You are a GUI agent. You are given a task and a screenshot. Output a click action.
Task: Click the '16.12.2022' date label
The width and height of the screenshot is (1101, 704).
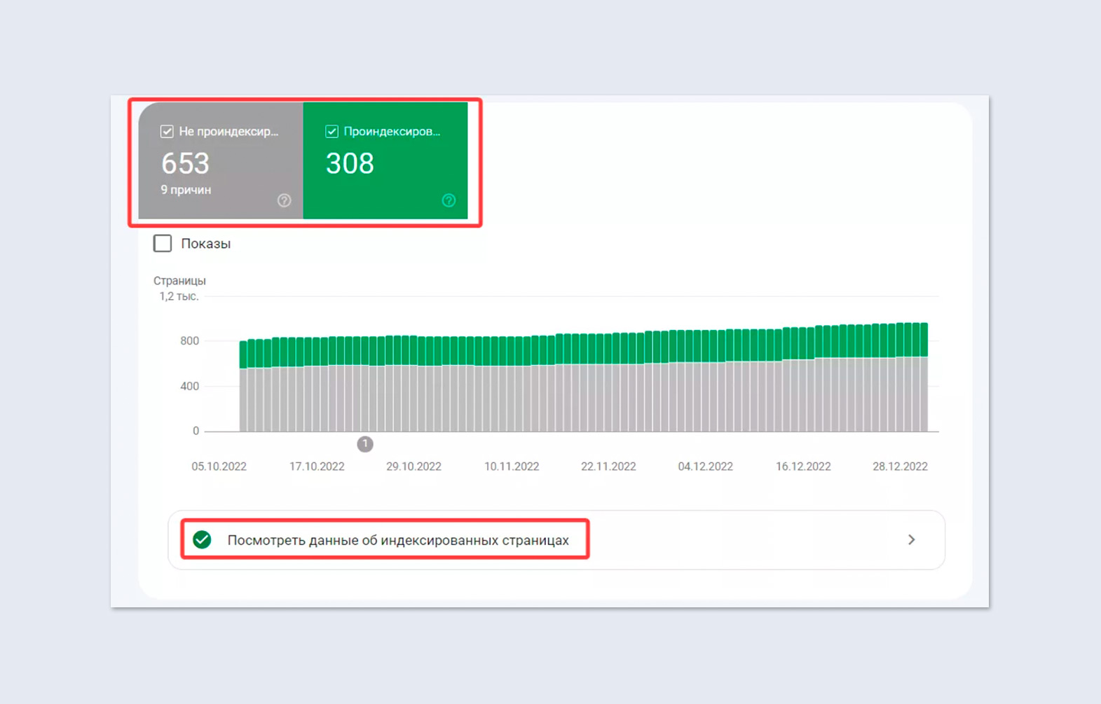point(803,467)
